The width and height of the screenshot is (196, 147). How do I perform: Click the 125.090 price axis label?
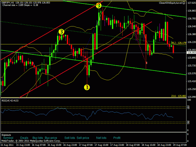[x=191, y=97]
